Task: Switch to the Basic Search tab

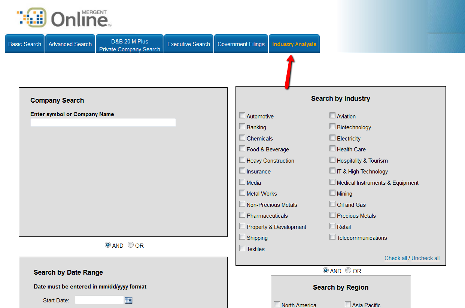Action: [x=24, y=44]
